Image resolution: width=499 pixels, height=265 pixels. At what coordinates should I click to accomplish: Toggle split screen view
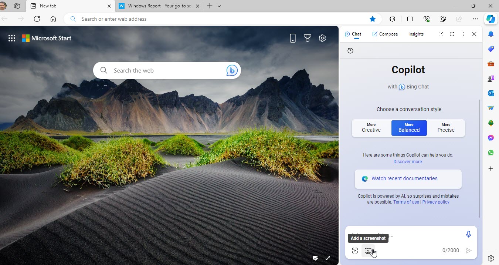point(410,19)
